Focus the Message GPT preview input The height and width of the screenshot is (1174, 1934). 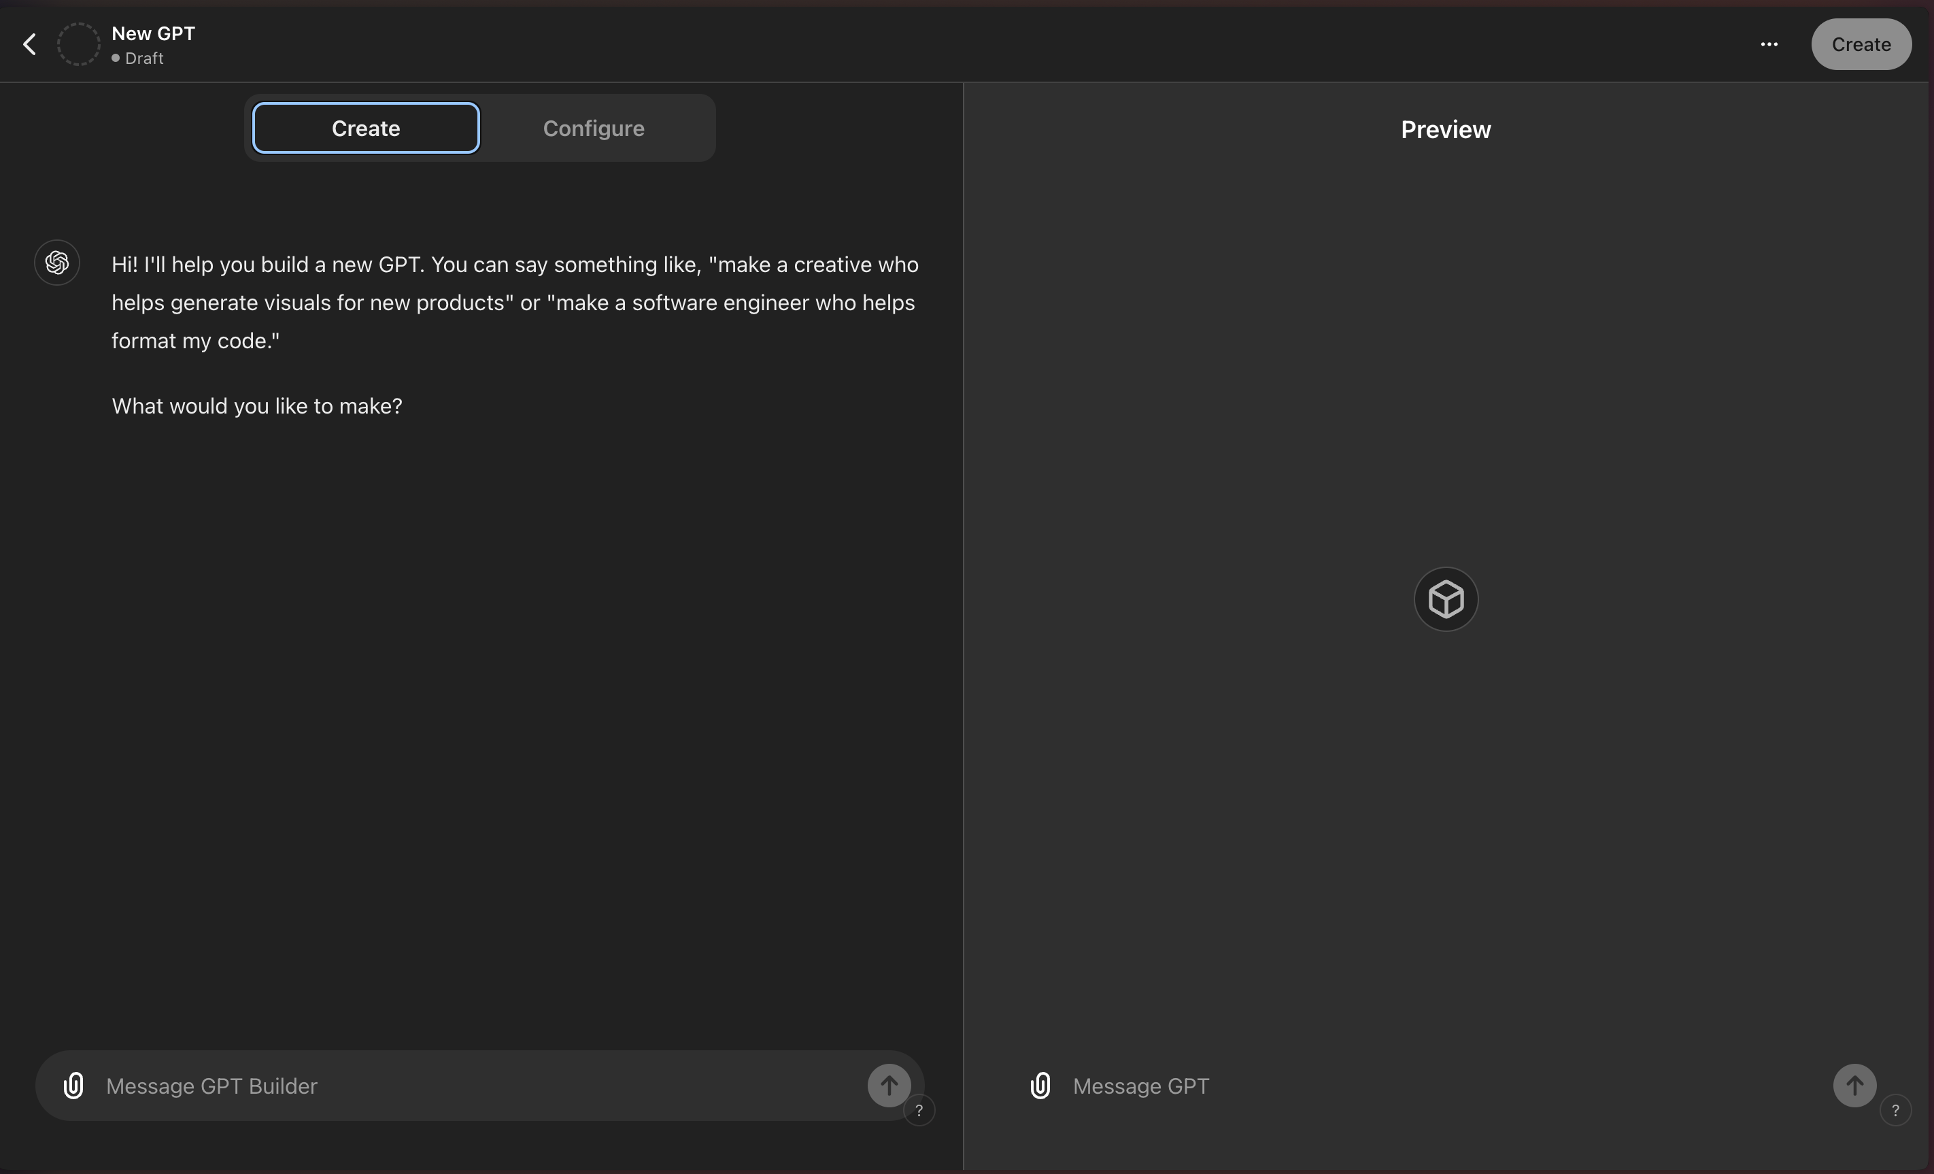[1413, 1086]
